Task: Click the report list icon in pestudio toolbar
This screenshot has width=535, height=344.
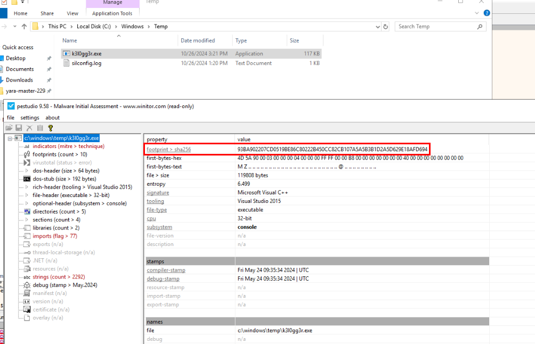Action: click(40, 128)
